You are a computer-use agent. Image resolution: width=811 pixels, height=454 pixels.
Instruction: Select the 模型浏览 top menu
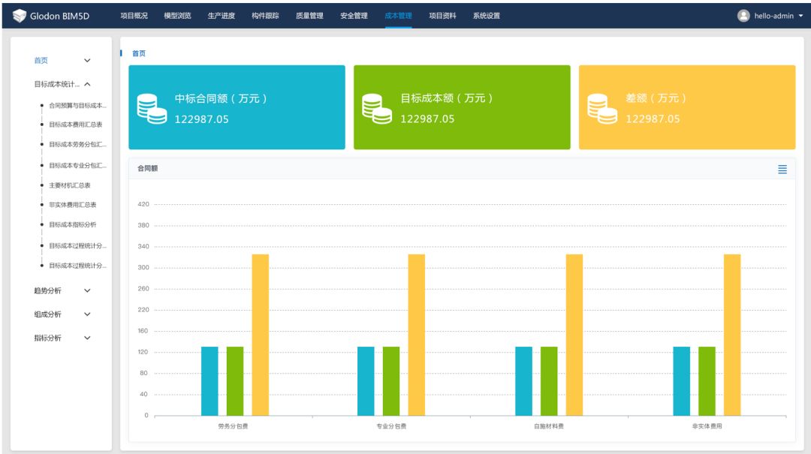coord(177,16)
